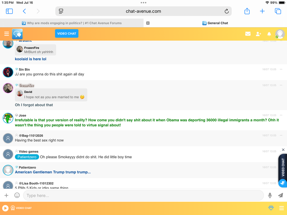Open FrozenFire's avatar in message list
287x215 pixels.
[8, 88]
